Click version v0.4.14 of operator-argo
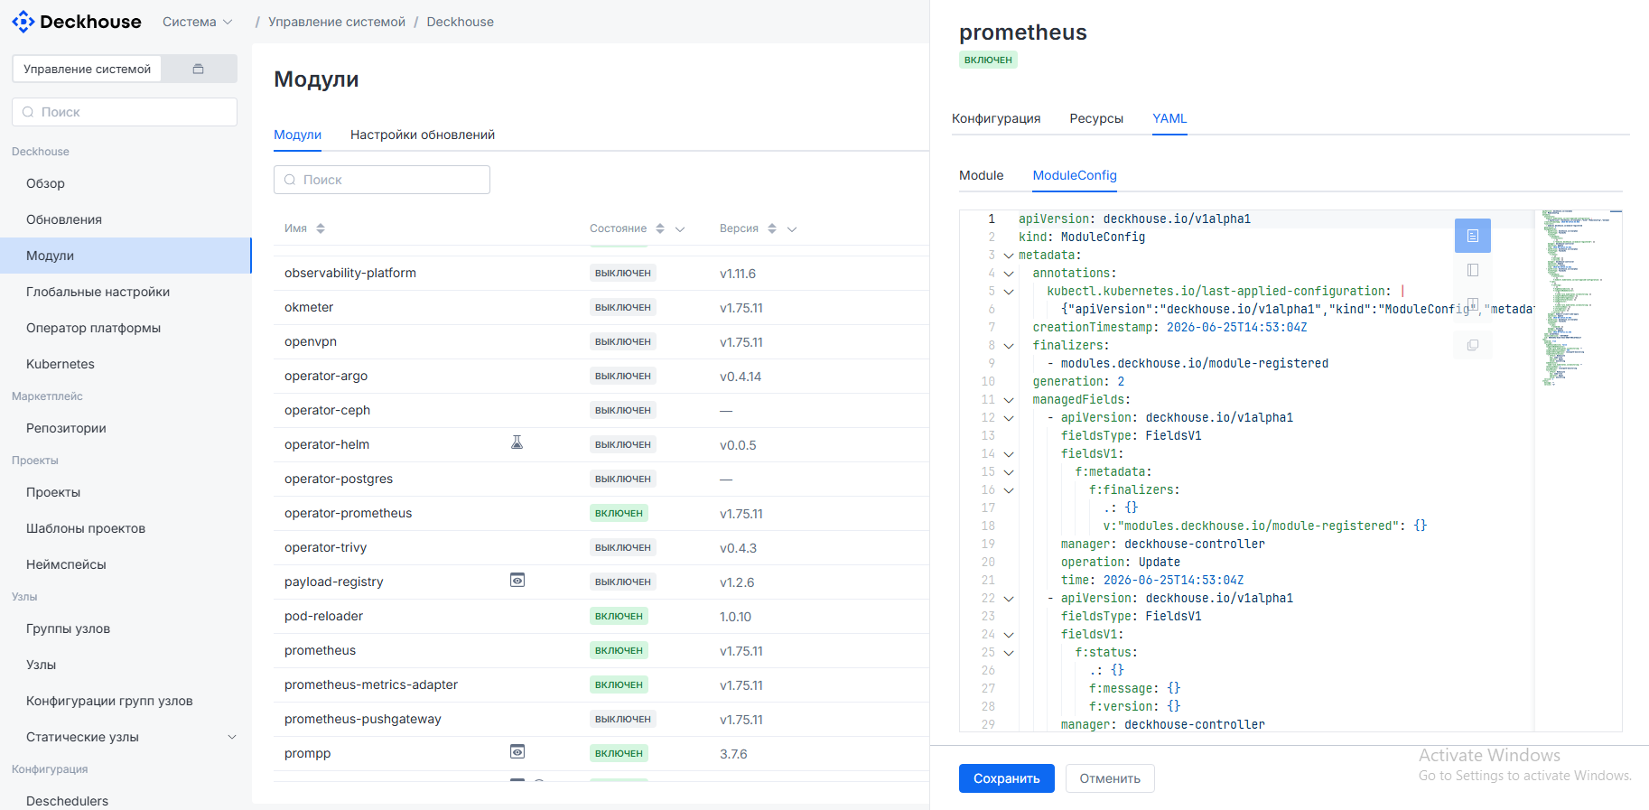1649x810 pixels. 741,377
